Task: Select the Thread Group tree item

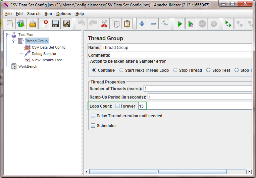Action: click(x=37, y=41)
